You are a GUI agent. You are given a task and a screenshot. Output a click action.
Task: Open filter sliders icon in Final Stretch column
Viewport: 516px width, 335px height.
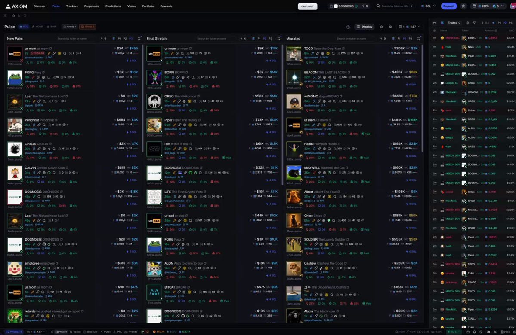(x=279, y=38)
